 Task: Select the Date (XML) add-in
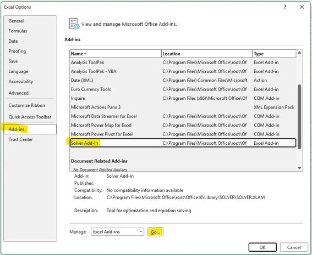[183, 80]
